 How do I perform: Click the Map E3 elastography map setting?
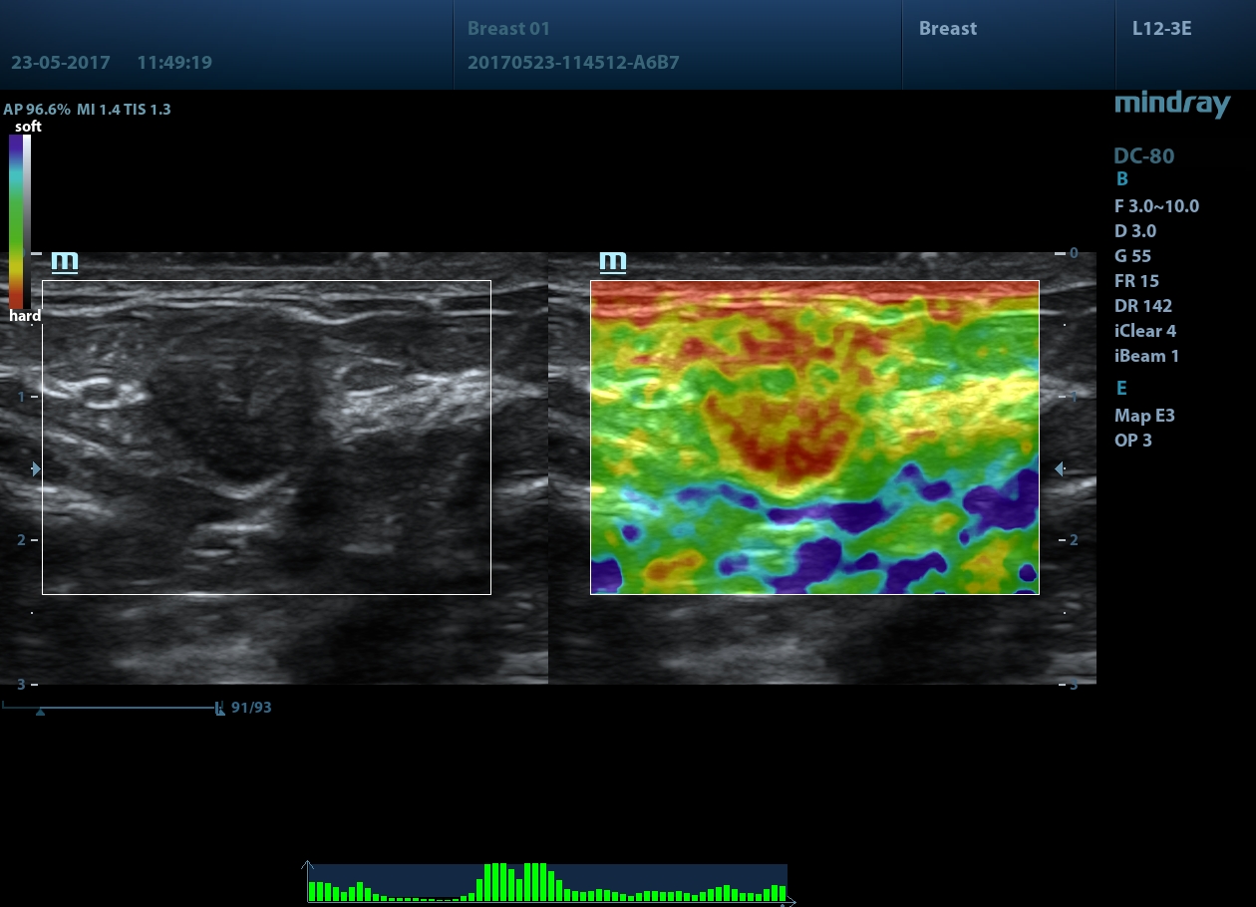pyautogui.click(x=1144, y=416)
